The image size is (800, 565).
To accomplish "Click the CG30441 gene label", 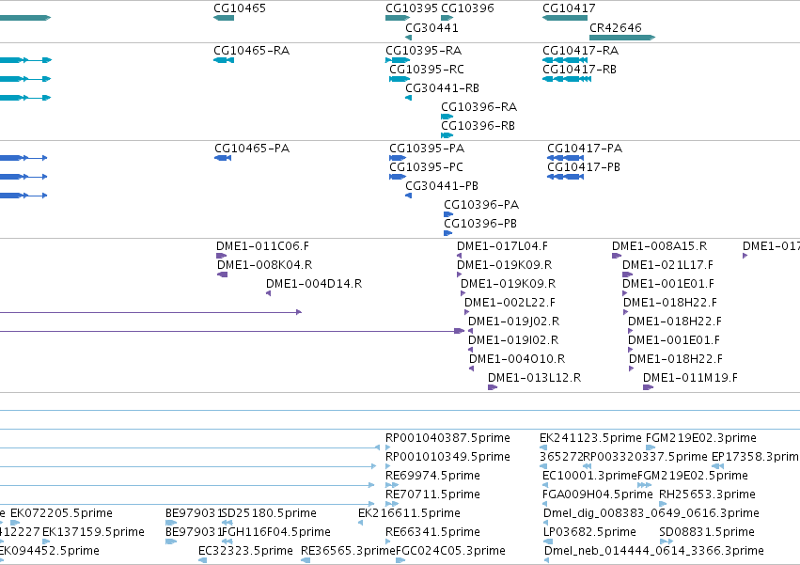I will (x=431, y=28).
